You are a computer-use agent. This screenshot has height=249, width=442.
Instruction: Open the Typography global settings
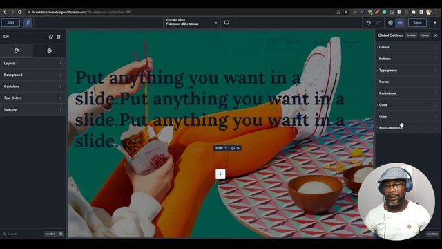click(407, 70)
